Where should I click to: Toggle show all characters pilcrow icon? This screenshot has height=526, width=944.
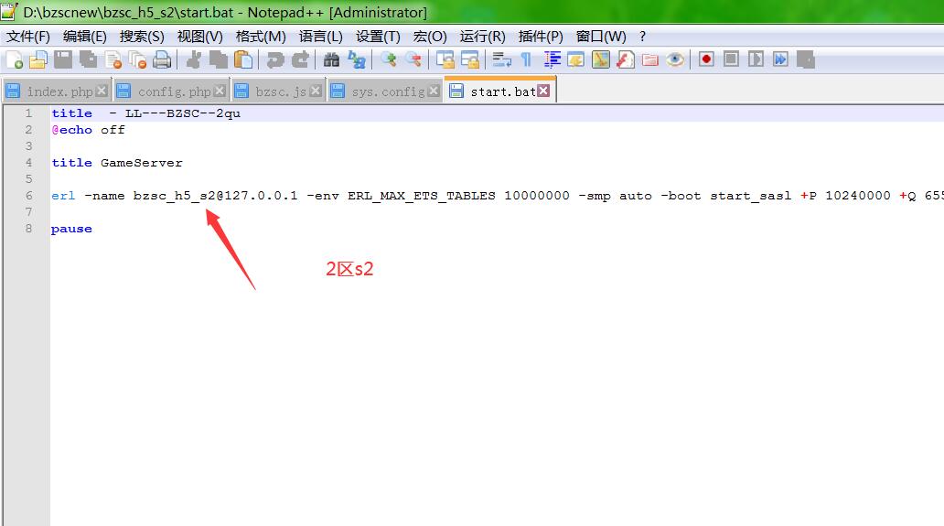click(x=526, y=60)
